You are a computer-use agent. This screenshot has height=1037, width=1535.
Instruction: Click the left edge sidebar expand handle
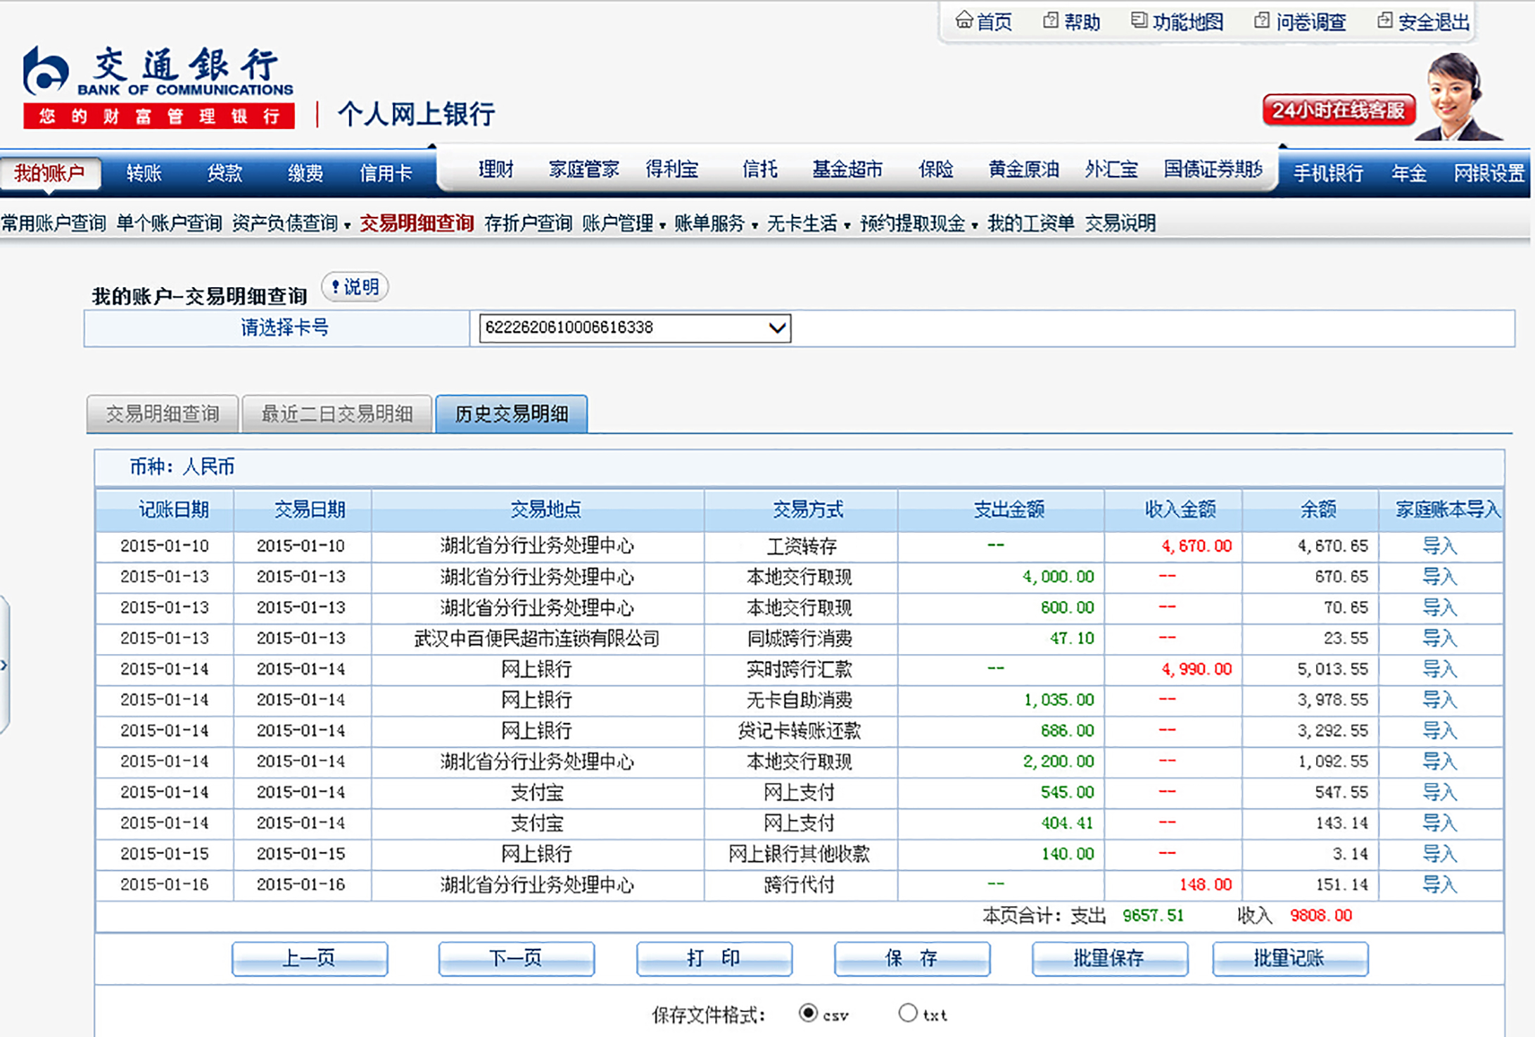coord(4,665)
